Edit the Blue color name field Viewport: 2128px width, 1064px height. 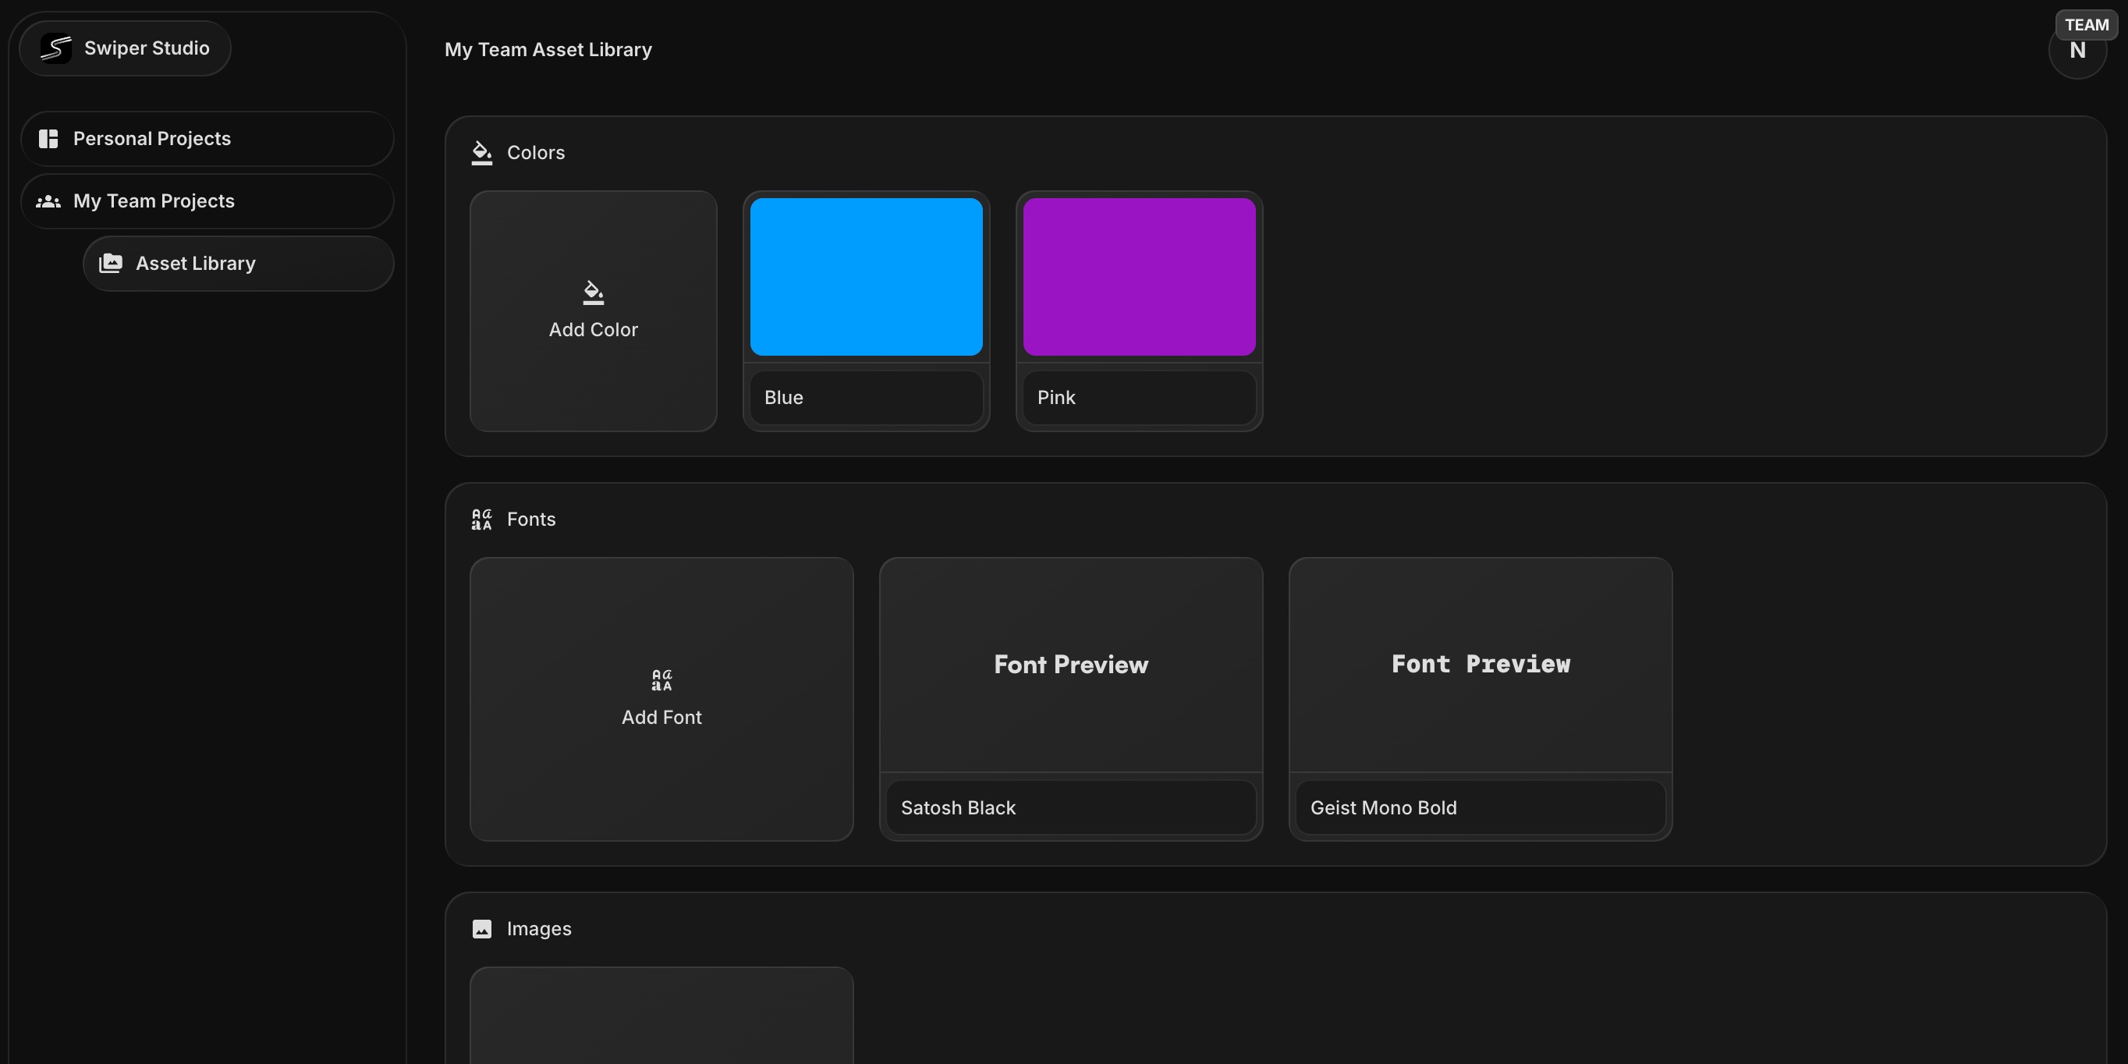pos(866,397)
